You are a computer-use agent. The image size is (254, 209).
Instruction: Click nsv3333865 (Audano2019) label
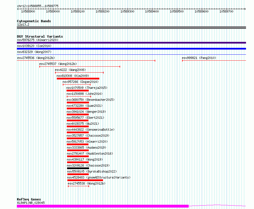tap(86, 147)
